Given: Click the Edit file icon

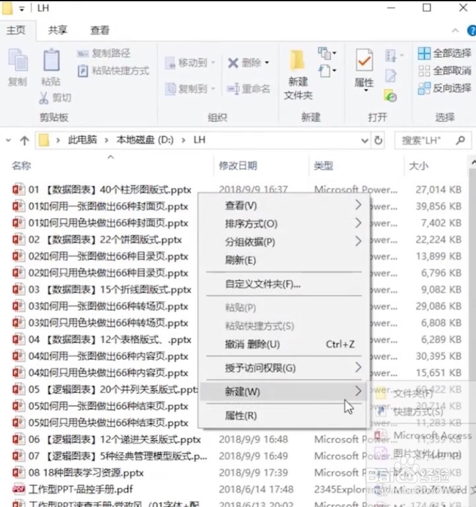Looking at the screenshot, I should (x=390, y=76).
